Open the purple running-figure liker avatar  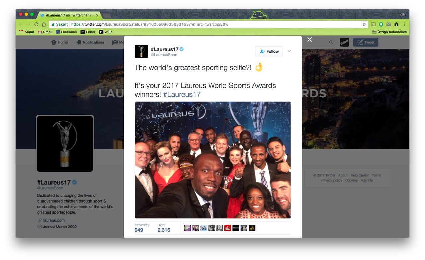point(187,228)
